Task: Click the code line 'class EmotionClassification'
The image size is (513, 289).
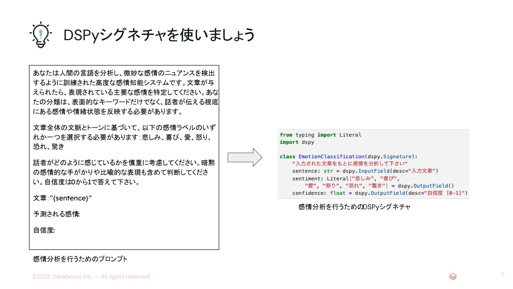Action: [349, 157]
